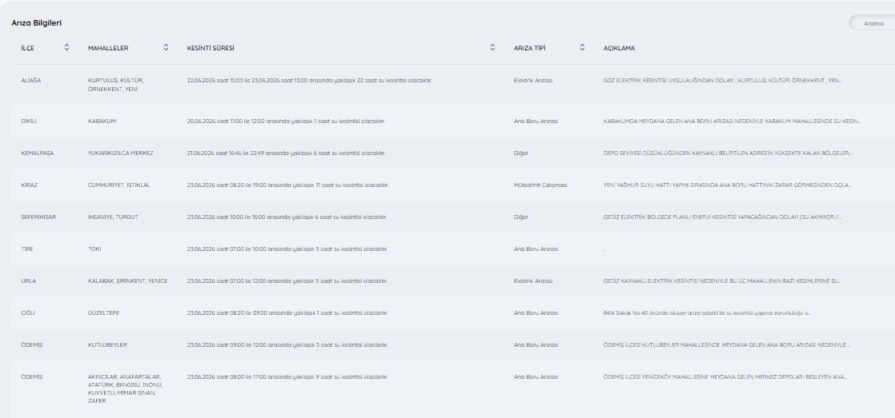This screenshot has width=895, height=418.
Task: Click SEFERİHİSAR's 10:00 ile 16:00 outage text
Action: tap(287, 217)
